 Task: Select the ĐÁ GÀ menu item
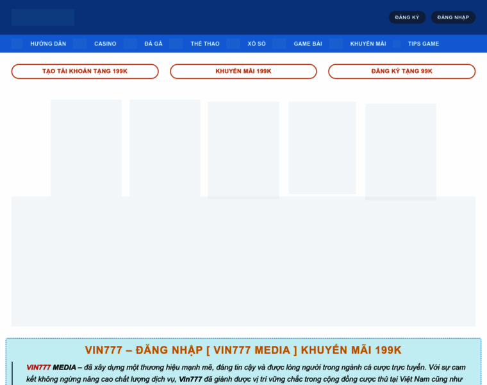point(153,44)
